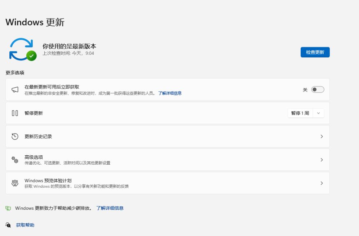
Task: Click the history clock icon for 更新历史记录
Action: click(15, 137)
